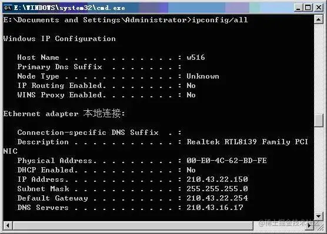Maximize the command prompt window
327x234 pixels.
(x=308, y=8)
